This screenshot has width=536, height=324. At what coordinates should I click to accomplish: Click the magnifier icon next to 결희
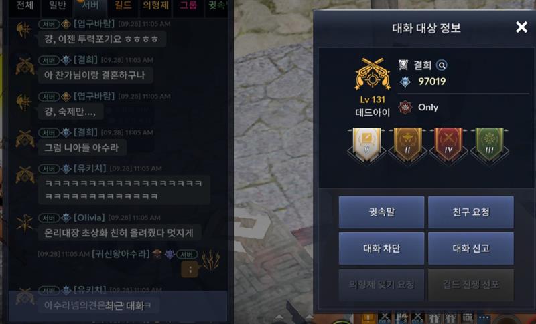pos(442,65)
